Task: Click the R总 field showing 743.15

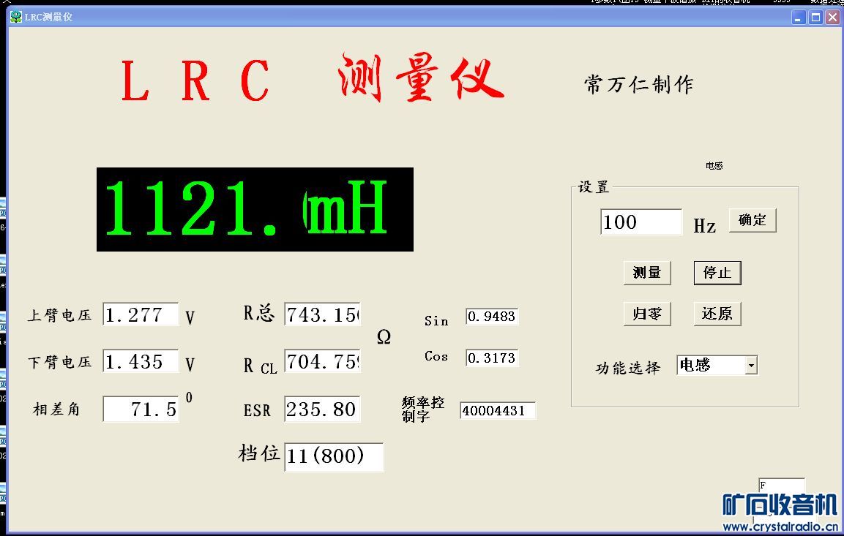Action: 322,314
